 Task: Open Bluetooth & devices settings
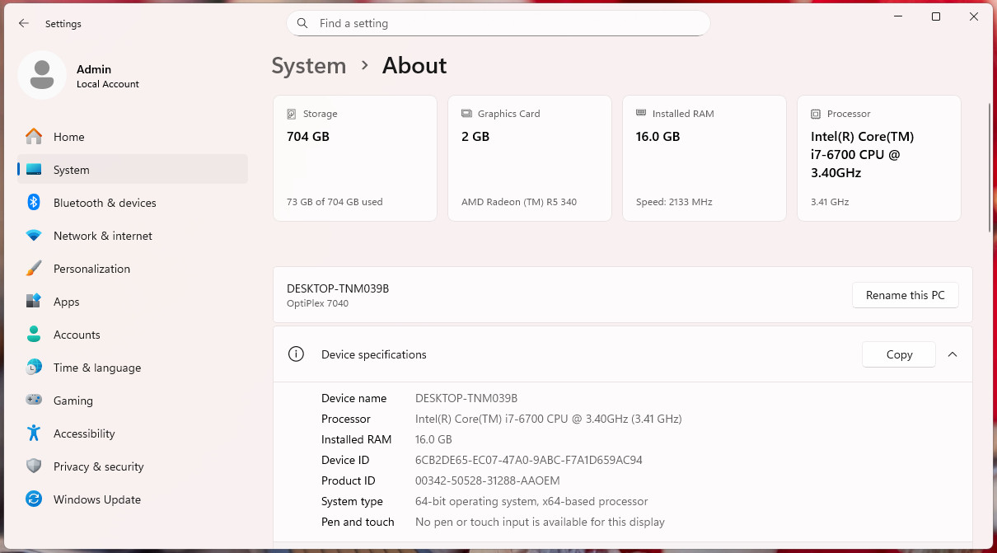point(132,203)
